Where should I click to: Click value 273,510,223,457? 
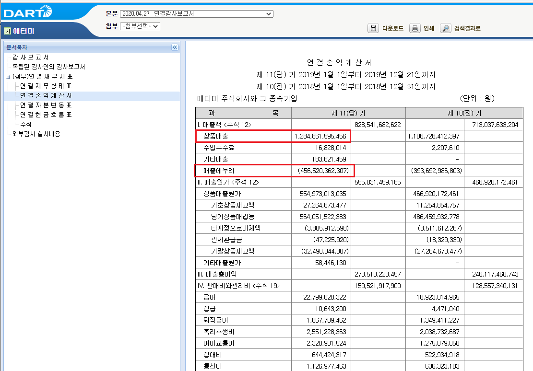(x=378, y=274)
